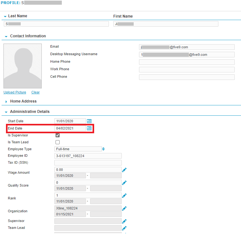This screenshot has width=241, height=243.
Task: Click the Organization start date 01/15/2021
Action: pos(70,214)
